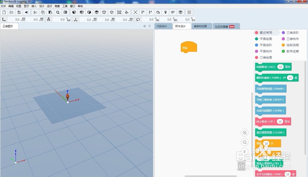Select the 平面构件 block category
Image resolution: width=308 pixels, height=177 pixels.
(x=264, y=51)
